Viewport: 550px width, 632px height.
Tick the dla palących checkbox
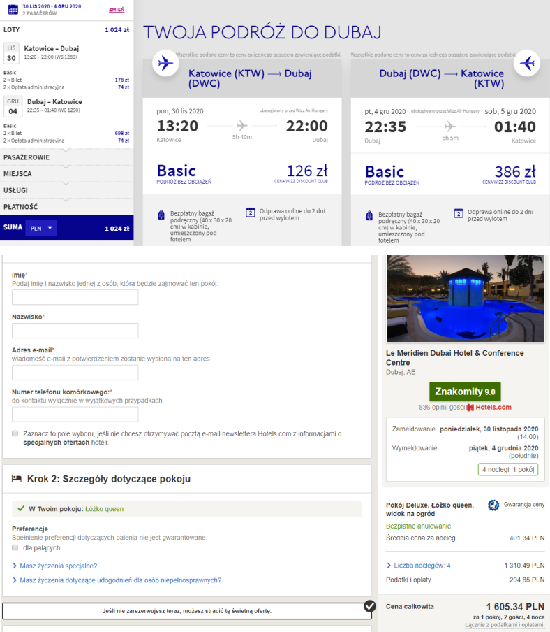[x=15, y=547]
